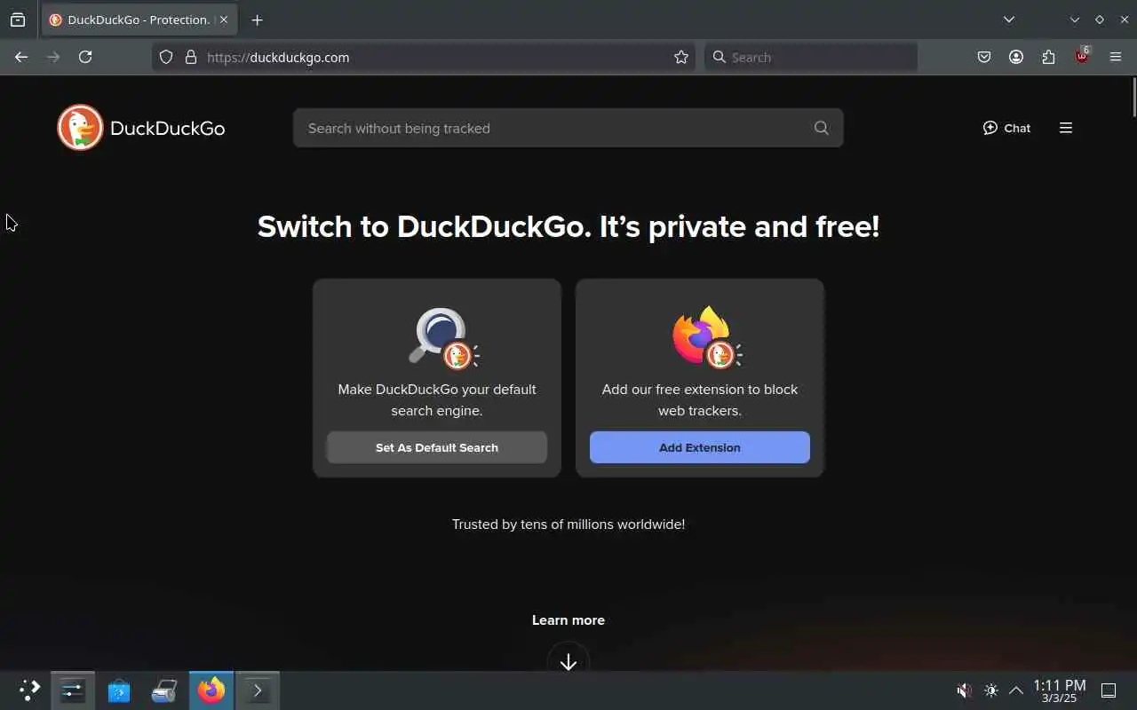Go back with the browser back arrow
Image resolution: width=1137 pixels, height=710 pixels.
pos(21,57)
